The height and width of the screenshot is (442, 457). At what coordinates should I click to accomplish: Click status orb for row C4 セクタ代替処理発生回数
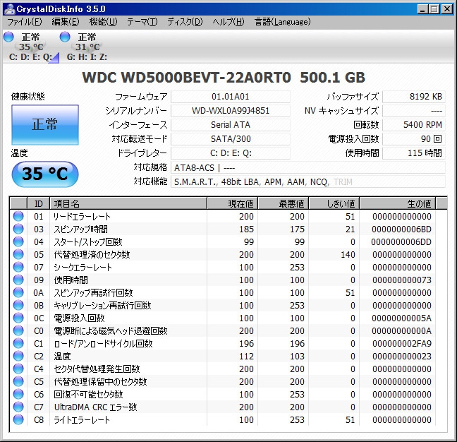(18, 369)
